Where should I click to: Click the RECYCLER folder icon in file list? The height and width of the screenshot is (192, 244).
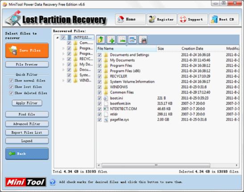pos(106,76)
